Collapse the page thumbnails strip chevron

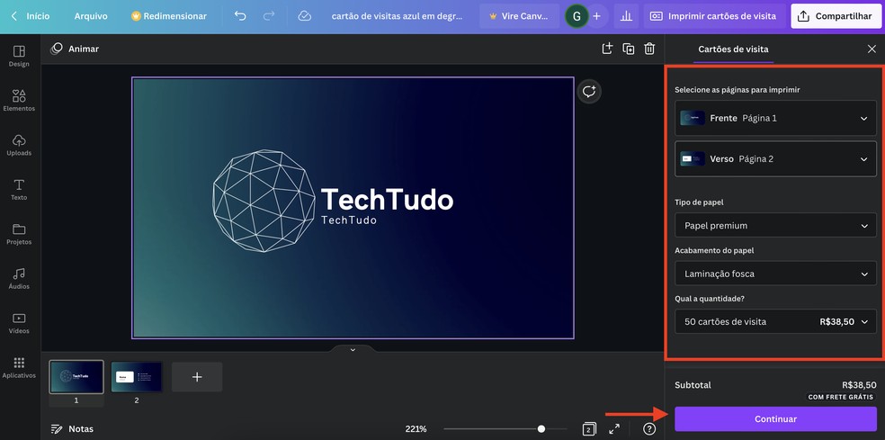pyautogui.click(x=353, y=350)
